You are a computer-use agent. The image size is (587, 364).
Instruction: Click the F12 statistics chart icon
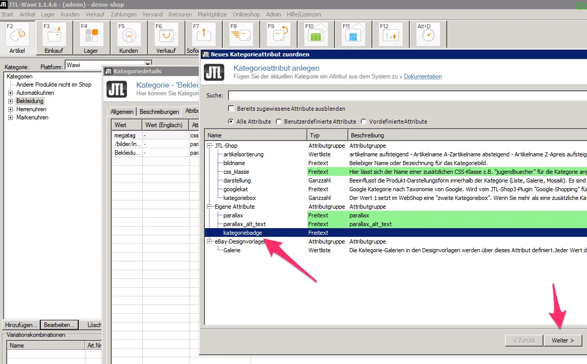coord(391,35)
